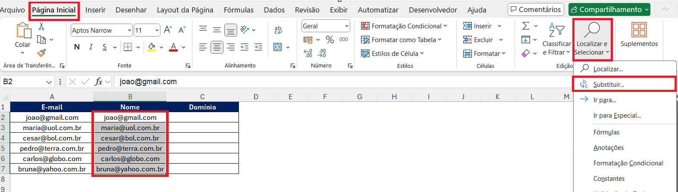Apply percent style with % icon
Screen dimensions: 678x192
(330, 40)
